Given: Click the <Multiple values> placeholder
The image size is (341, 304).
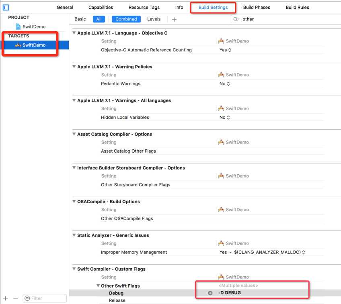Looking at the screenshot, I should coord(238,286).
